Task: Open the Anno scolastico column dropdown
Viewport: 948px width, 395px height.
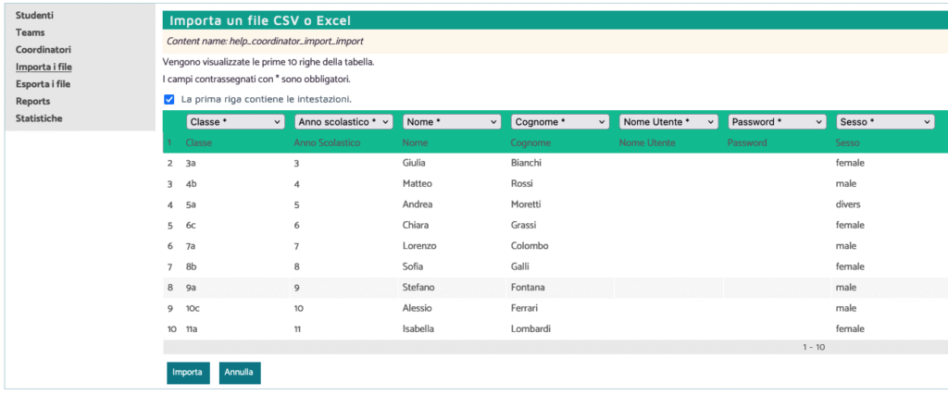Action: [343, 121]
